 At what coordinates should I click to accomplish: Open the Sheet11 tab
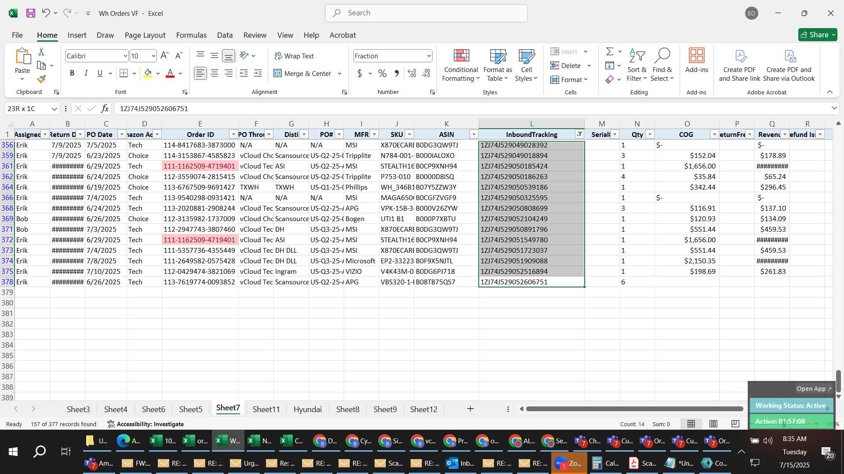tap(266, 409)
